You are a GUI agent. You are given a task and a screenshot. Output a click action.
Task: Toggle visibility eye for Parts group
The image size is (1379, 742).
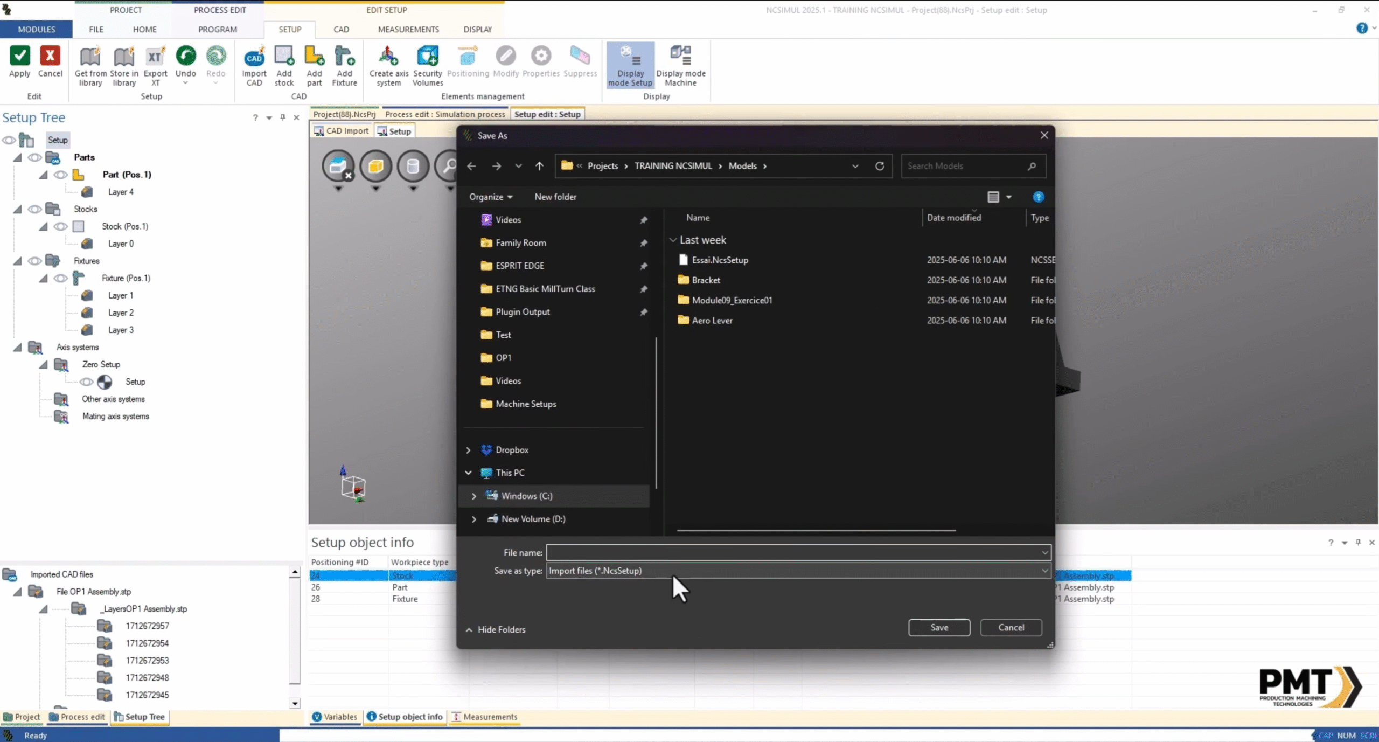click(x=34, y=157)
